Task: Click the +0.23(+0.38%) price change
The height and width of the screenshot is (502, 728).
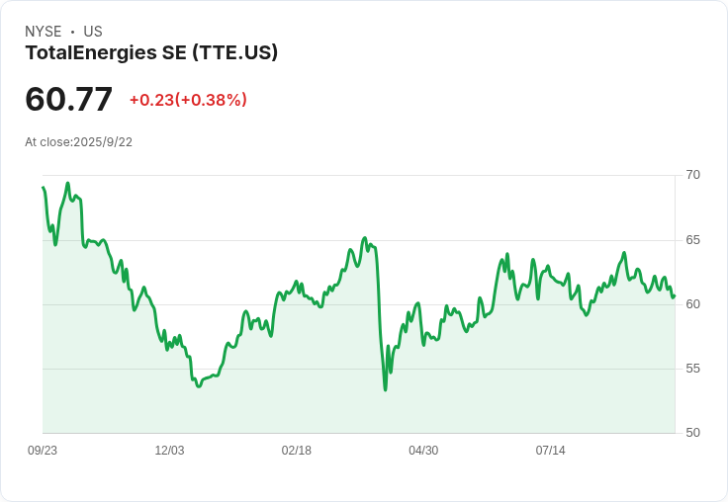Action: coord(188,100)
